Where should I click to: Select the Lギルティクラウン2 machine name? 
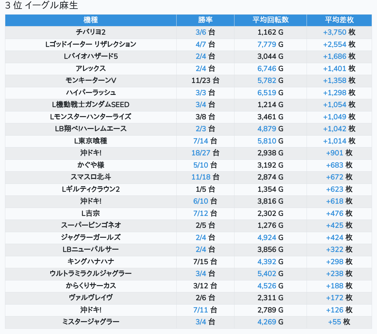point(91,189)
